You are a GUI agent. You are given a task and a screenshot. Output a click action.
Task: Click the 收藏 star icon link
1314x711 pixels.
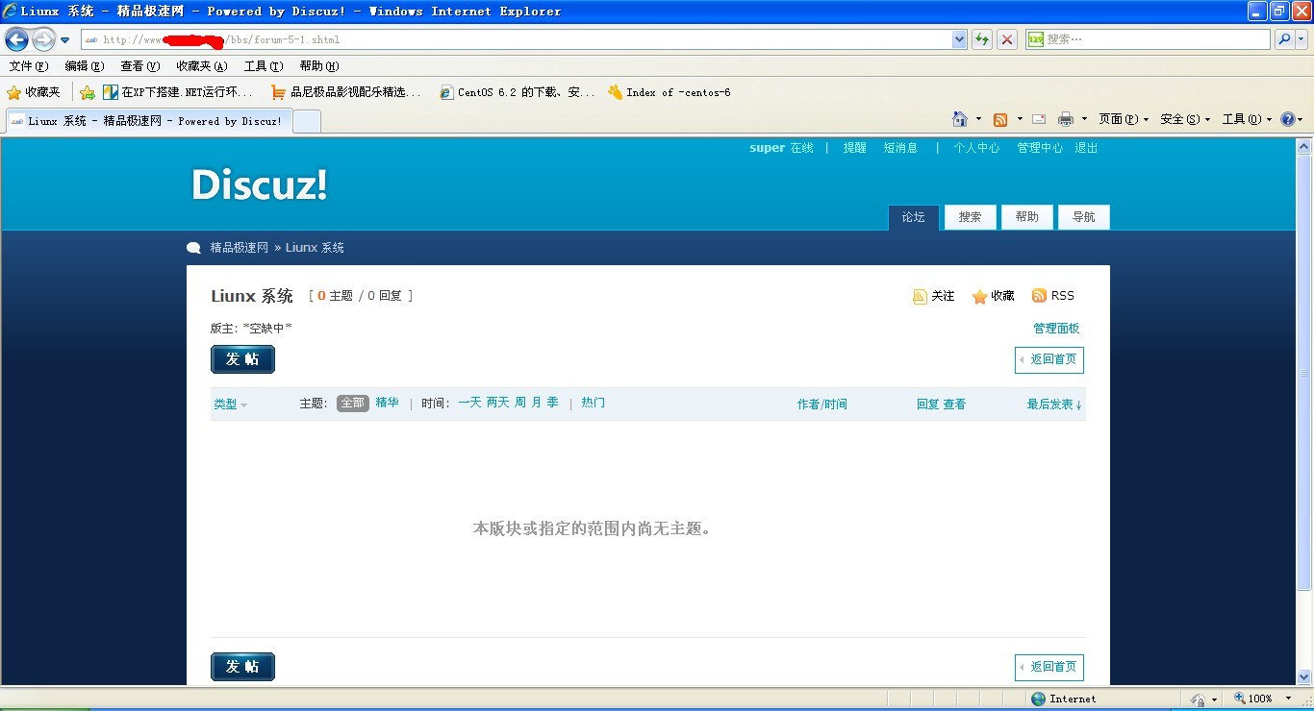tap(993, 296)
